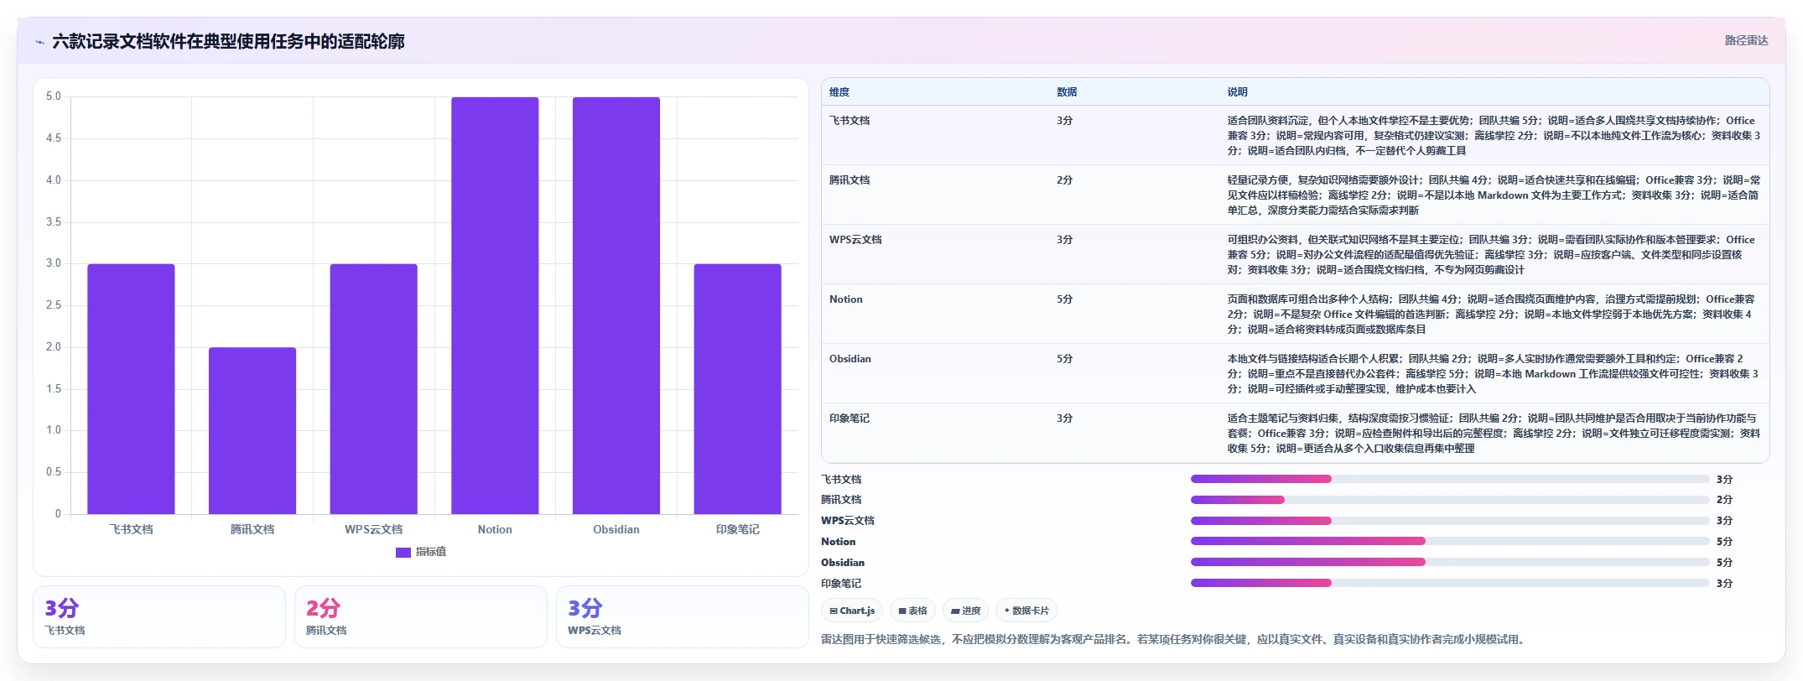Viewport: 1803px width, 681px height.
Task: Click the Notion table row description text
Action: coord(1493,315)
